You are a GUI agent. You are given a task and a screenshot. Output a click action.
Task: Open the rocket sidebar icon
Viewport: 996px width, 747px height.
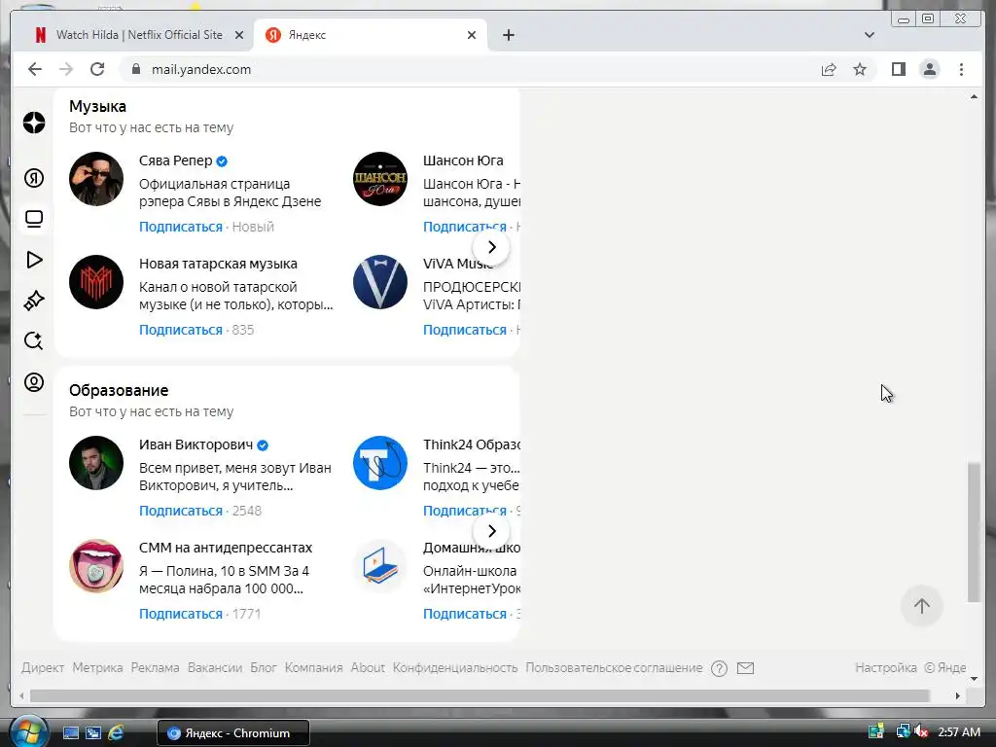(34, 301)
